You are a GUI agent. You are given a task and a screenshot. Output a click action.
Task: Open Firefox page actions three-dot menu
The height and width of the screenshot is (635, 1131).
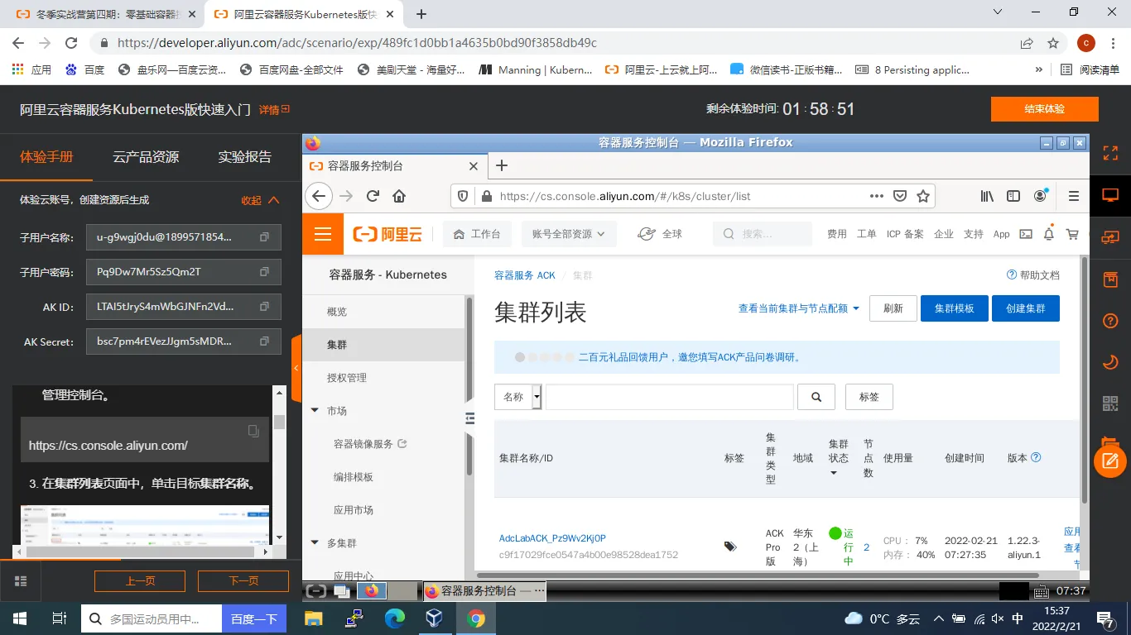tap(877, 196)
